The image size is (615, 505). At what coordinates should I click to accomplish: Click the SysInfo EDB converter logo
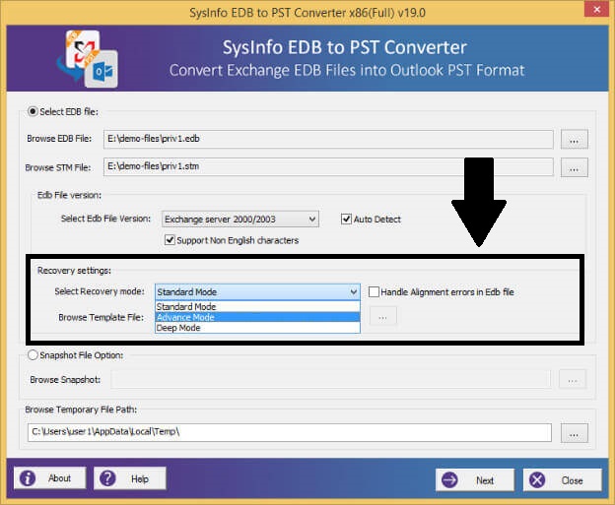88,58
